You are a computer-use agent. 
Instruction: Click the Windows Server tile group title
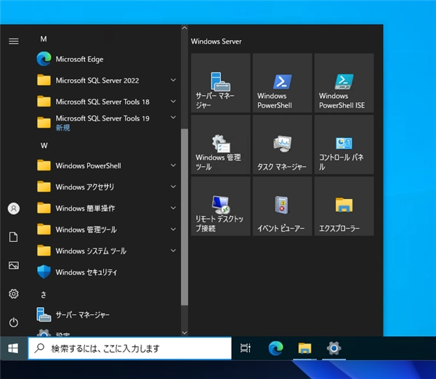coord(216,41)
